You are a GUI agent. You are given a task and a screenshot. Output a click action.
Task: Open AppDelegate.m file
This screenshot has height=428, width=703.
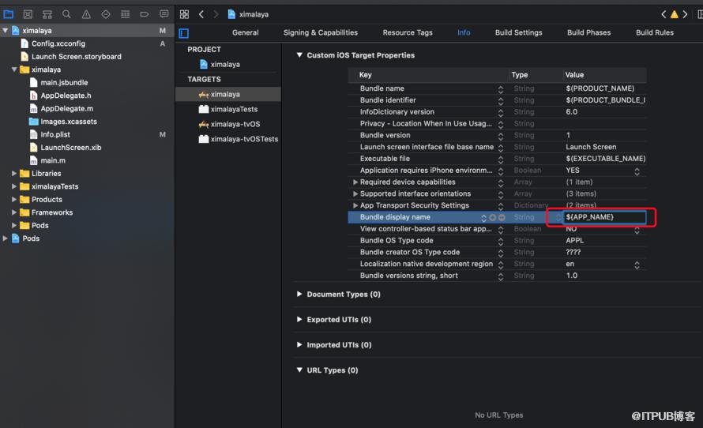click(x=67, y=108)
